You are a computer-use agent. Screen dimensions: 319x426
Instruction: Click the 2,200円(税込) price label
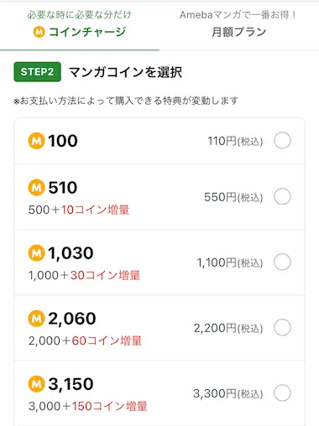coord(228,328)
